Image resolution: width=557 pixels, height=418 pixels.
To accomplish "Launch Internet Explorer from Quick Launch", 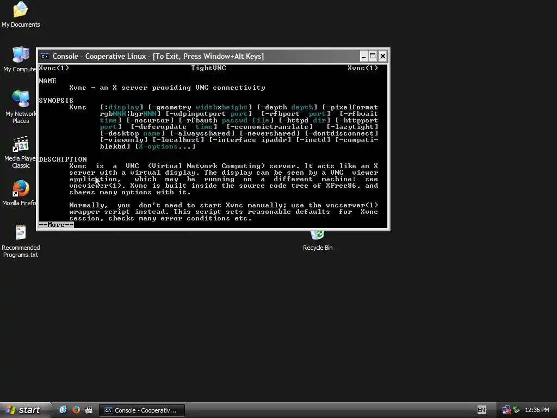I will click(63, 410).
